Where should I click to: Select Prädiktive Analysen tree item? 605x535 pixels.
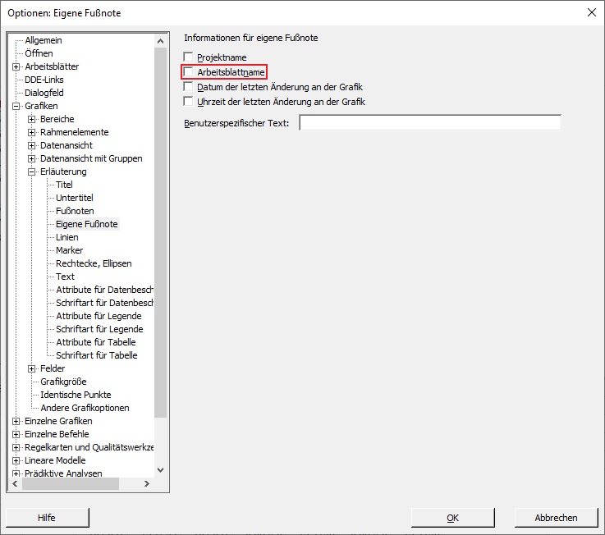pyautogui.click(x=63, y=473)
